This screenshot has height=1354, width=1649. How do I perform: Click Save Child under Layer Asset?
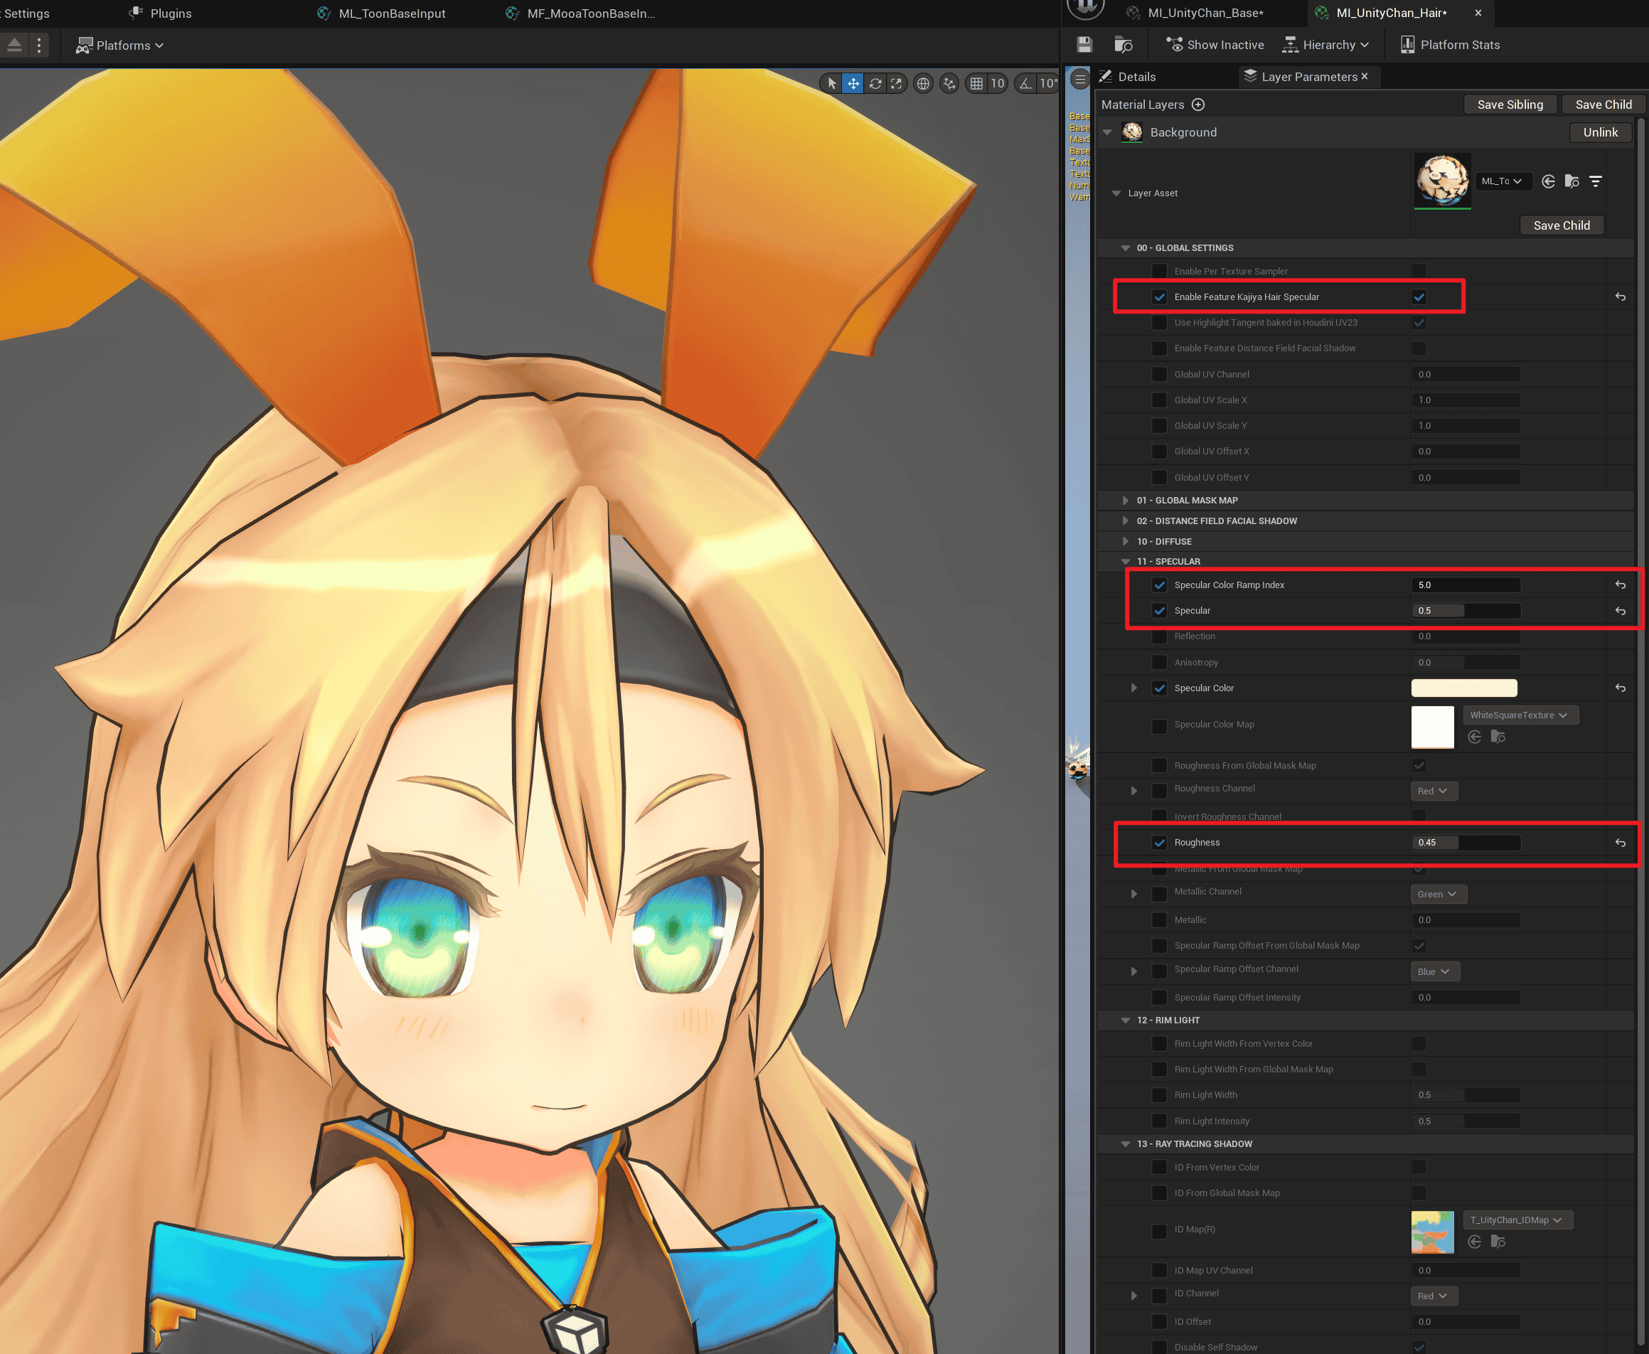coord(1561,225)
